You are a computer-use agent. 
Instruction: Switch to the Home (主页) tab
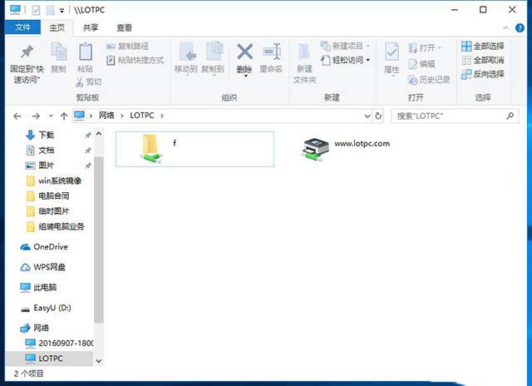tap(57, 27)
